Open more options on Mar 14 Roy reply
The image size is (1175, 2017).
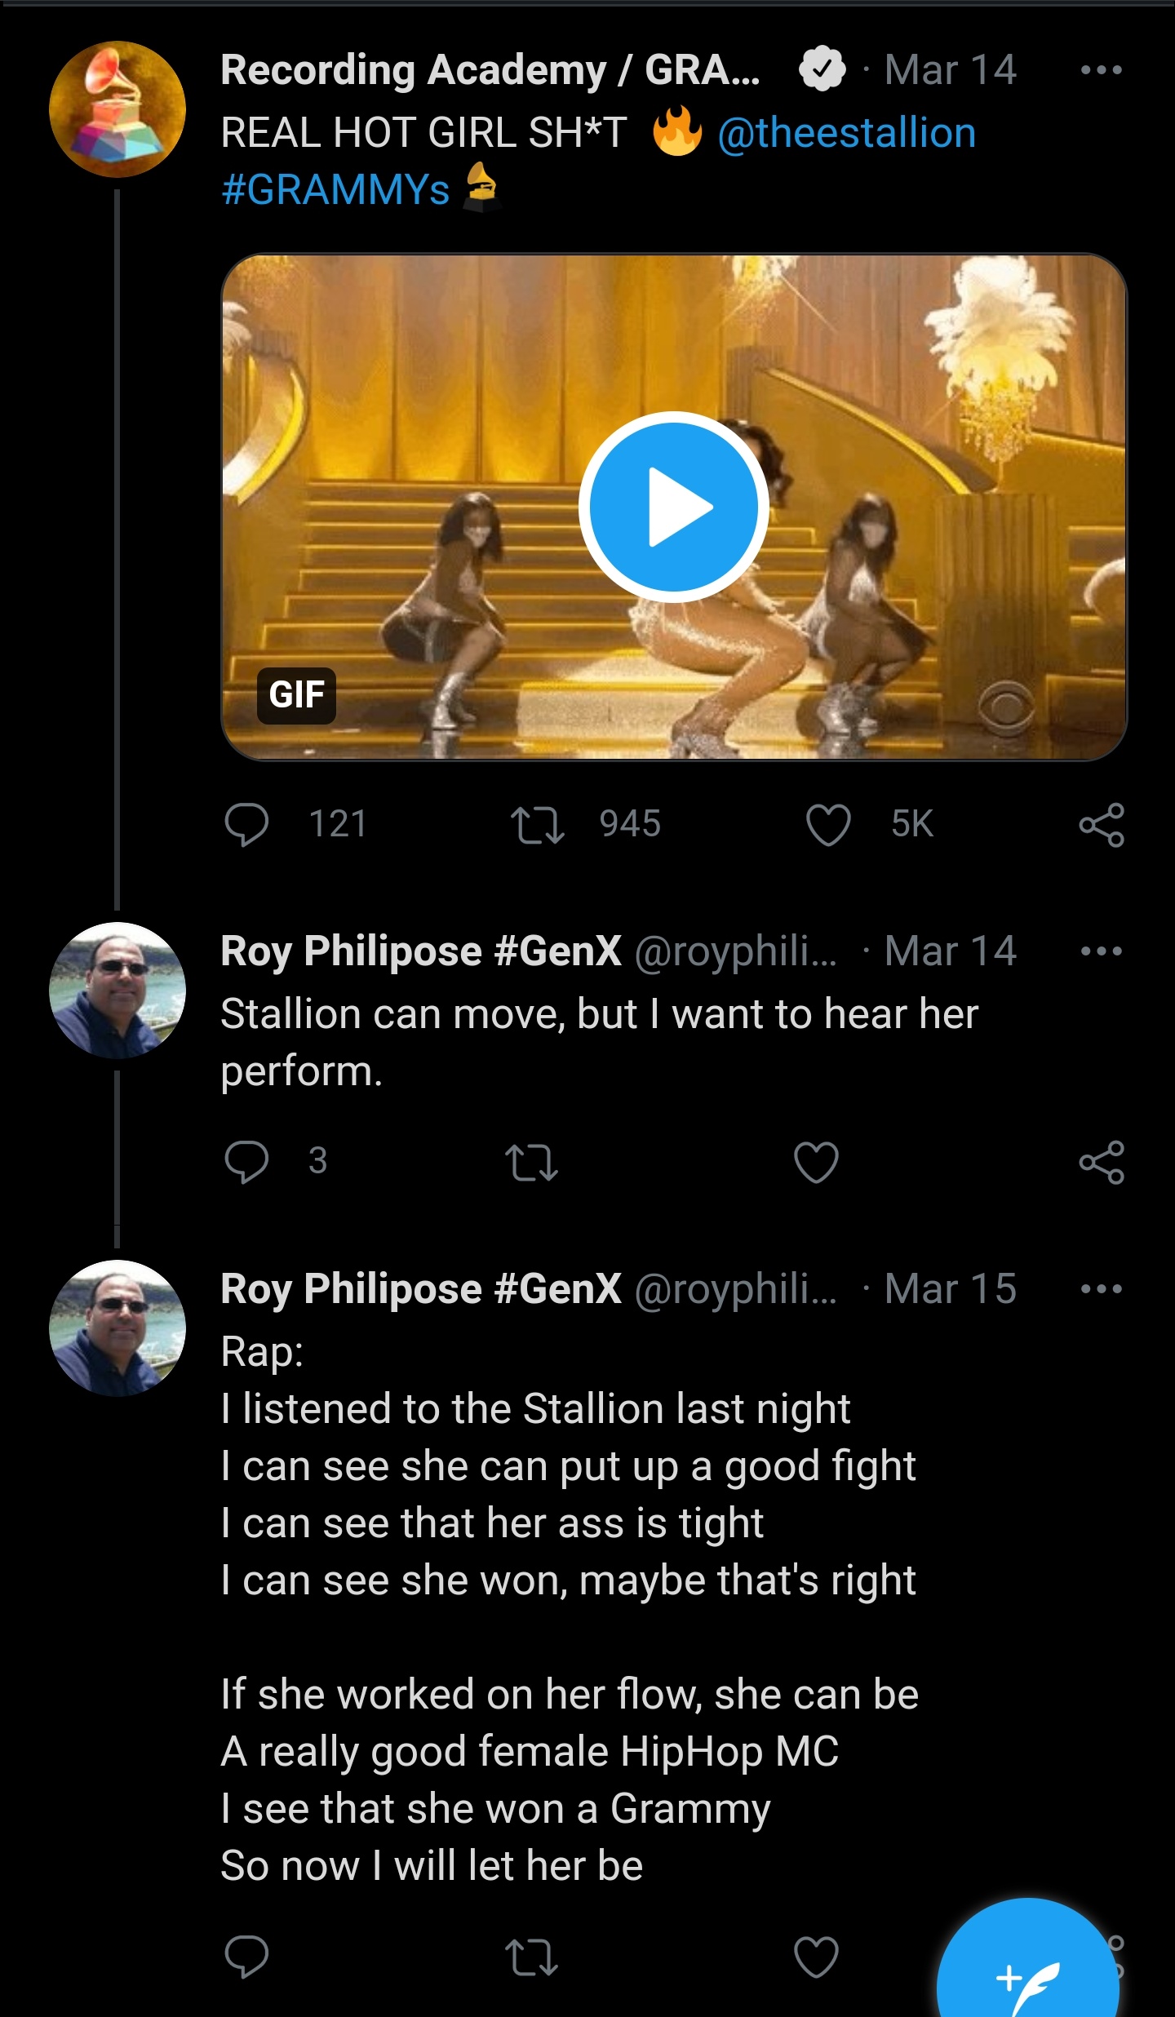click(1102, 951)
